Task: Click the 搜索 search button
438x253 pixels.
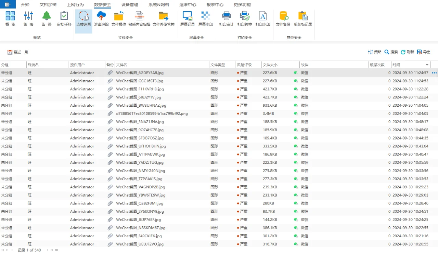Action: coord(391,52)
